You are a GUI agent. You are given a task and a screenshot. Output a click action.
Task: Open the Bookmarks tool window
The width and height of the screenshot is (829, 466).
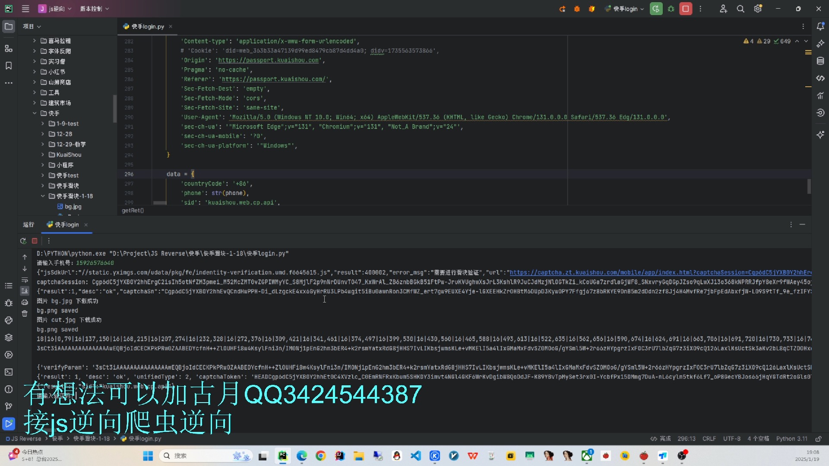9,66
